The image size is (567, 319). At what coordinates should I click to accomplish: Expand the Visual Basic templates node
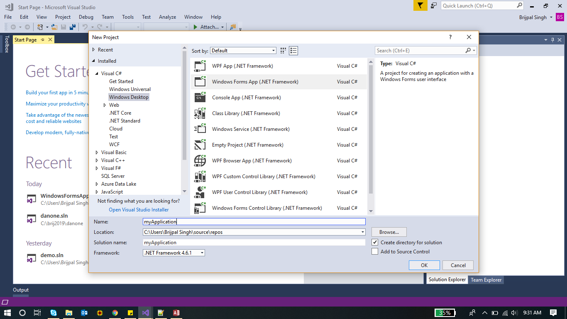96,152
